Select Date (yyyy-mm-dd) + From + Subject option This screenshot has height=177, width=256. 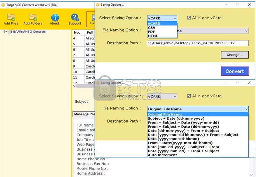pyautogui.click(x=198, y=151)
